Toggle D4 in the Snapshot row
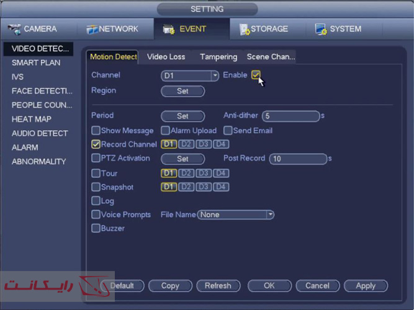Viewport: 414px width, 310px height. (x=220, y=187)
